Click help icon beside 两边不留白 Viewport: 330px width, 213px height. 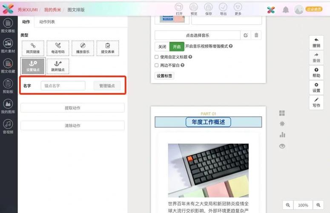tap(183, 65)
